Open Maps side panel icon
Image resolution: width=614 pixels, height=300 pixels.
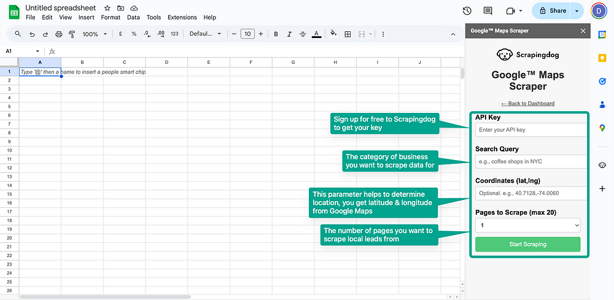(x=602, y=128)
